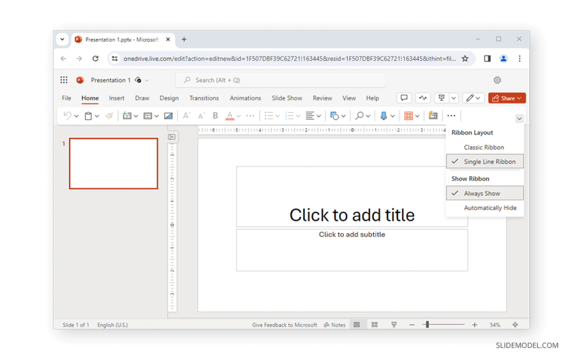Click Presentation 1 file name

click(110, 80)
